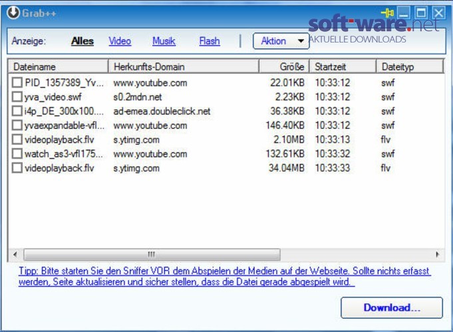Click the 132.61KB size value
The image size is (453, 332).
(285, 154)
